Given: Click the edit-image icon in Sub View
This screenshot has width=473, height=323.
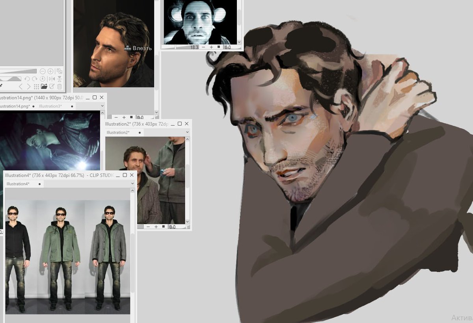Looking at the screenshot, I should click(x=52, y=86).
